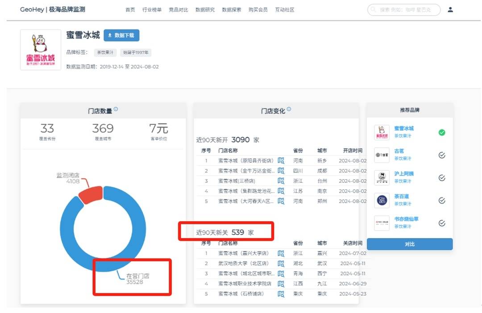Click the 3090 new openings count
This screenshot has height=313, width=482.
[x=241, y=140]
